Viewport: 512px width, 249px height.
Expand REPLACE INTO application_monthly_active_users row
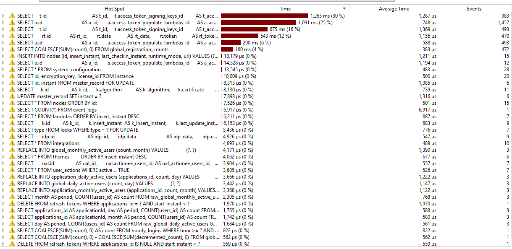pos(3,190)
